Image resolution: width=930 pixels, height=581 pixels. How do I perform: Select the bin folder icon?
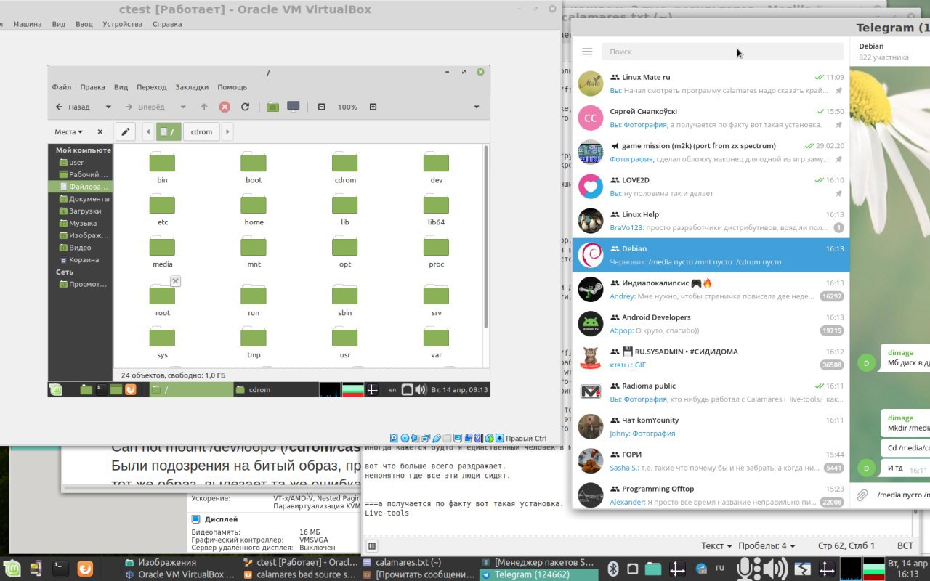coord(162,162)
